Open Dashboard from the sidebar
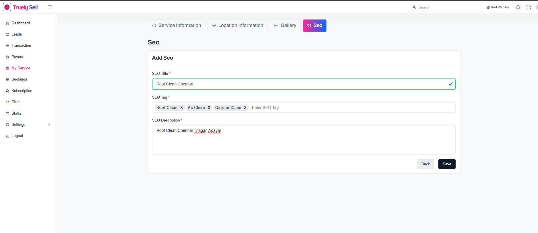 [x=21, y=23]
